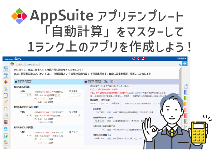Pick the green sticky note color
This screenshot has height=153, width=215.
point(186,98)
